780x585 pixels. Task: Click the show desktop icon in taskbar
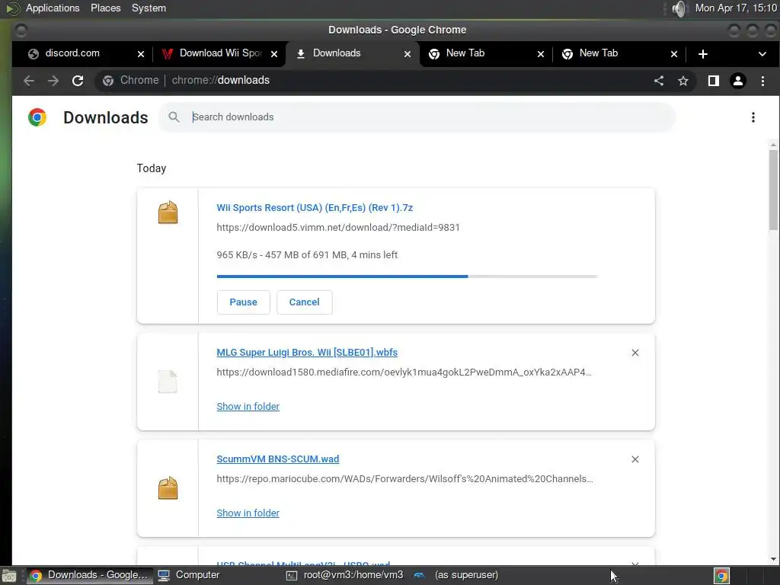(9, 576)
